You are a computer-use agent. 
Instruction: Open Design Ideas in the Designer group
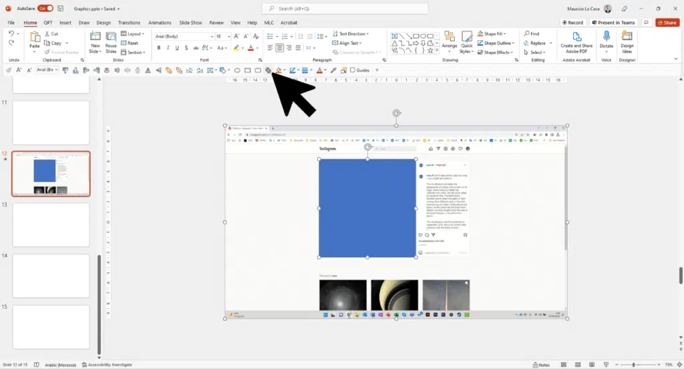click(x=627, y=41)
